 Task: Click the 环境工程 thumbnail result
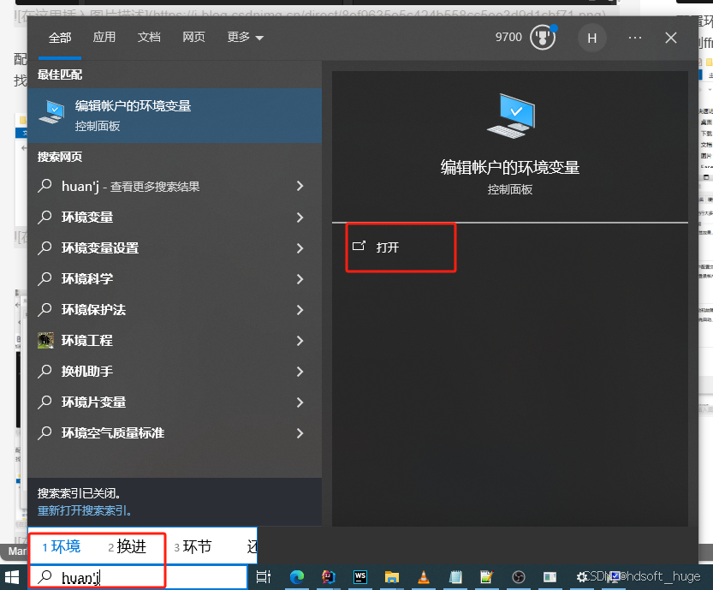coord(45,340)
